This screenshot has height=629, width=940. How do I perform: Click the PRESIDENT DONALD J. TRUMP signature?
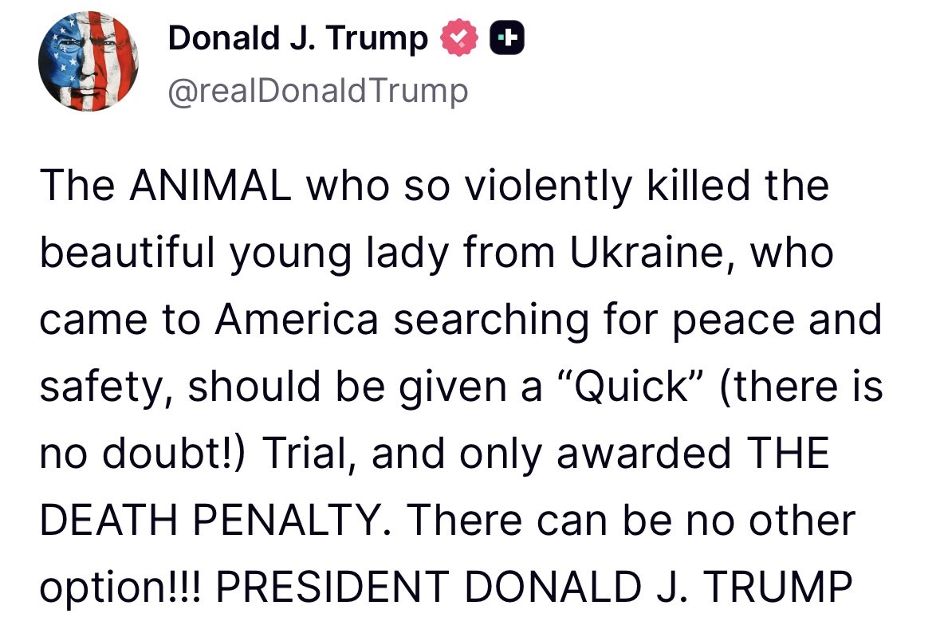click(534, 587)
